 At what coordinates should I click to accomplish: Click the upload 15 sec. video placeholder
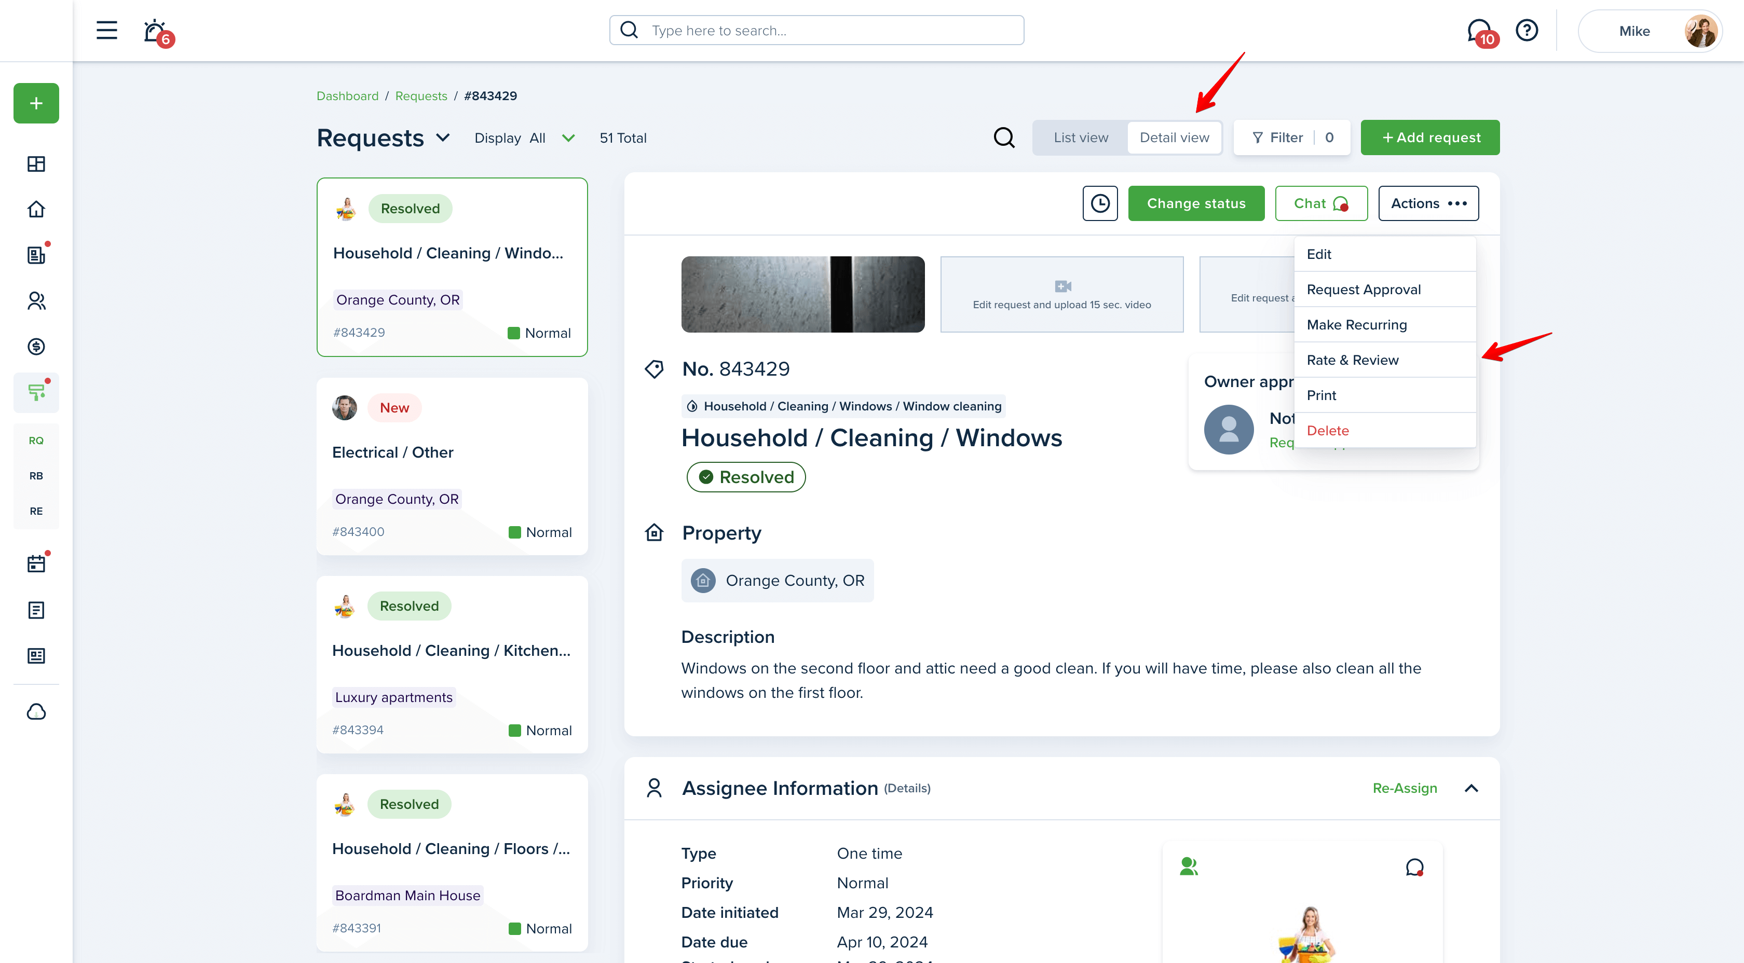pyautogui.click(x=1061, y=294)
